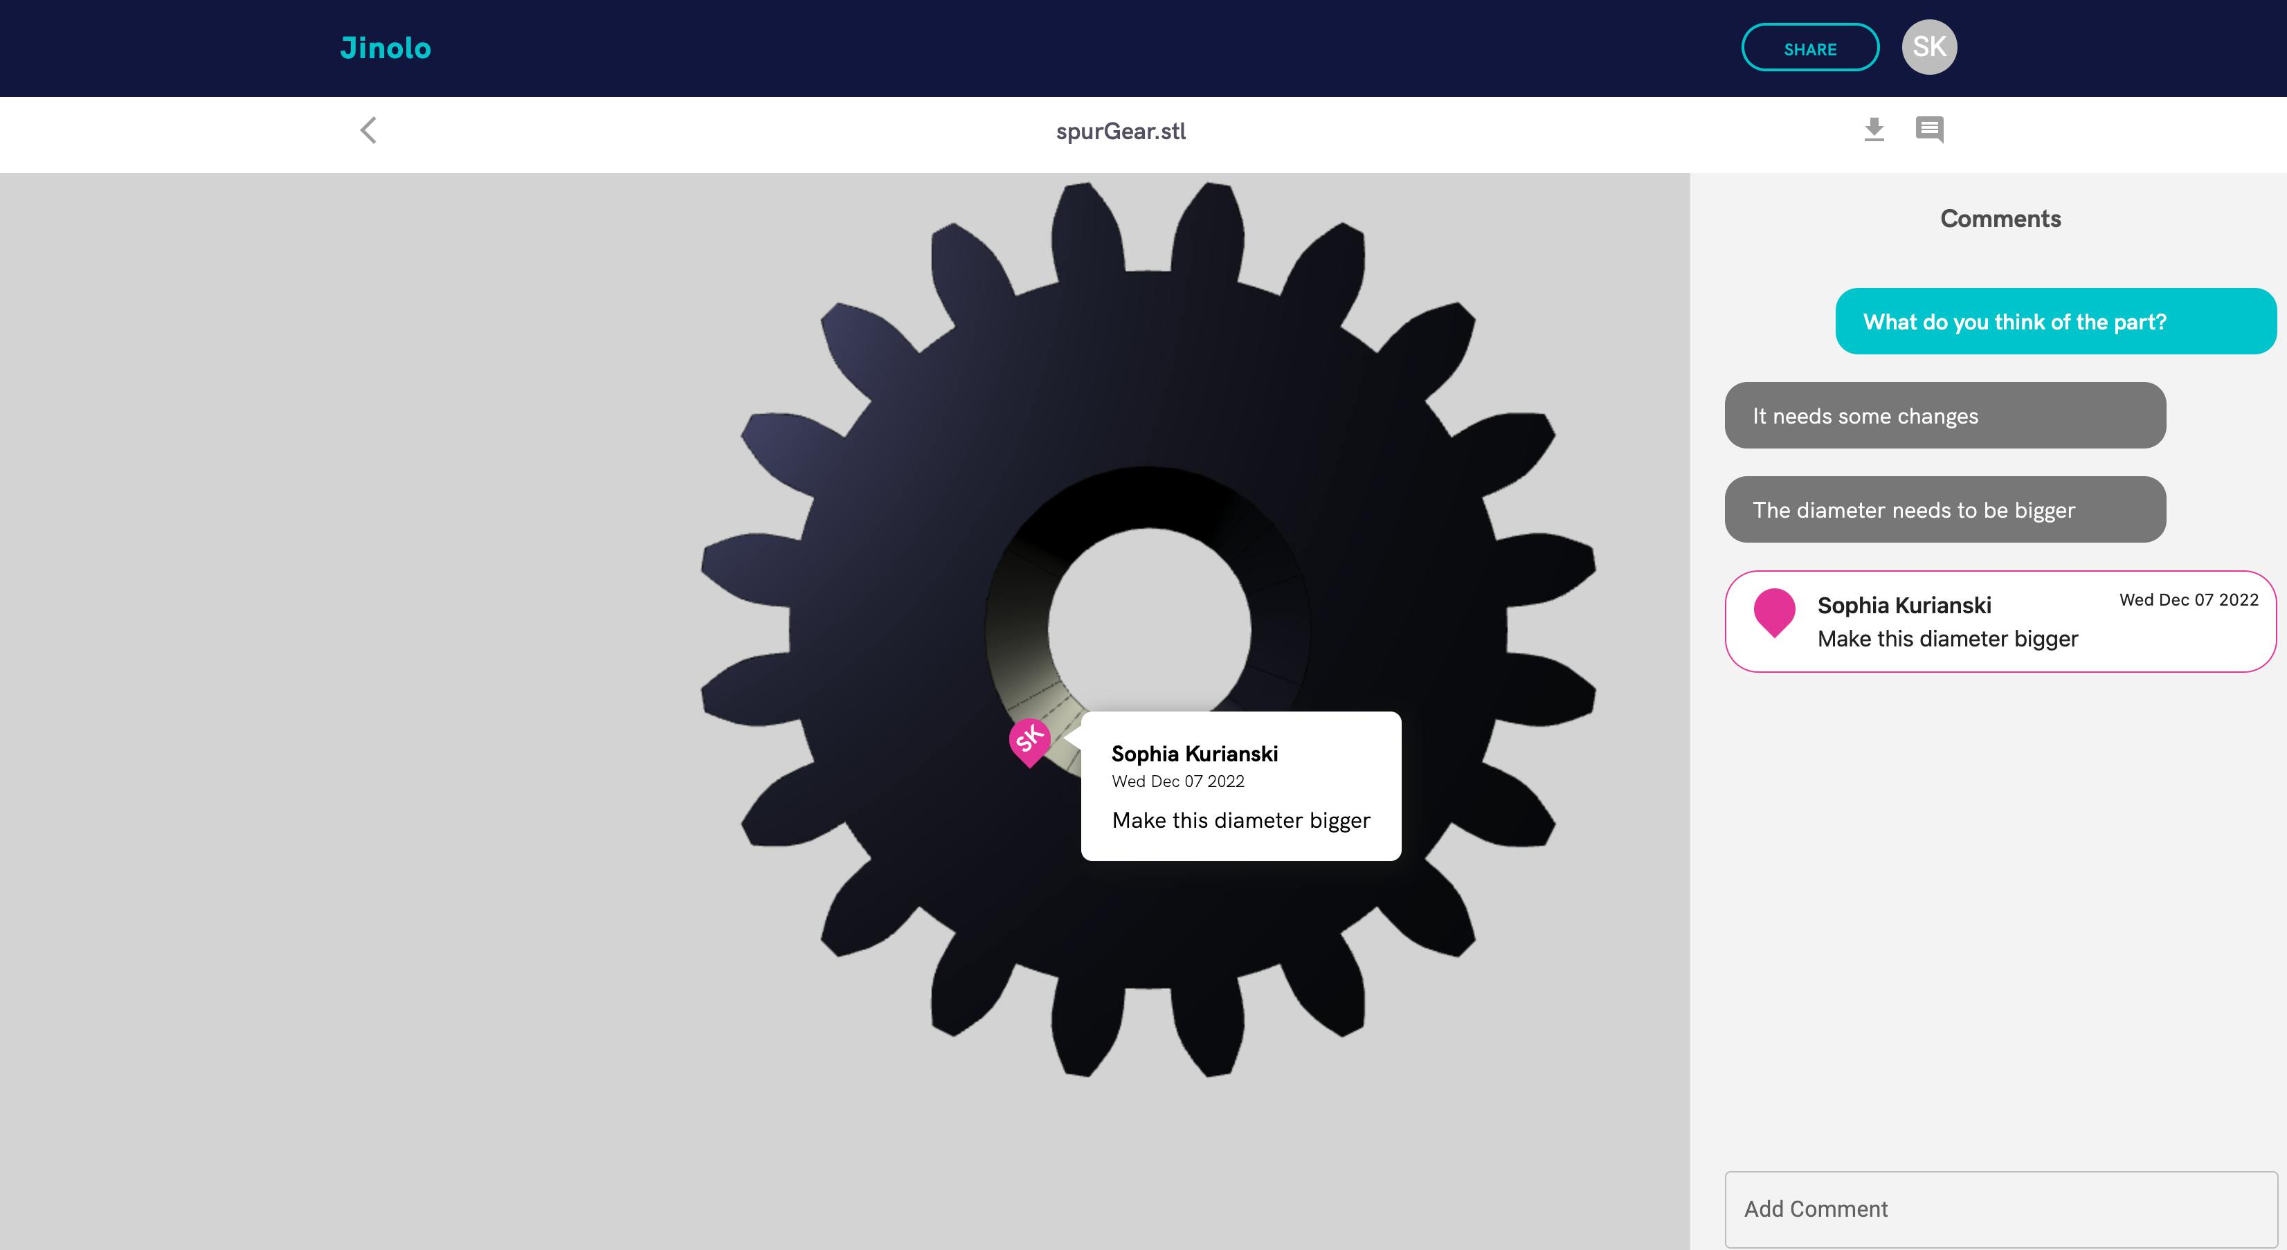Image resolution: width=2287 pixels, height=1250 pixels.
Task: Click a top tooth of the gear model
Action: (1087, 226)
